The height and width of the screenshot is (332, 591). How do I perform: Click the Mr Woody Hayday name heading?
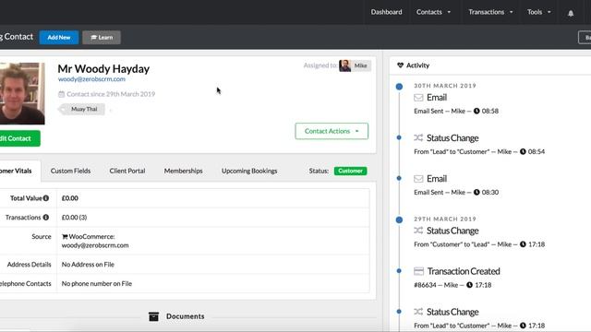[103, 69]
